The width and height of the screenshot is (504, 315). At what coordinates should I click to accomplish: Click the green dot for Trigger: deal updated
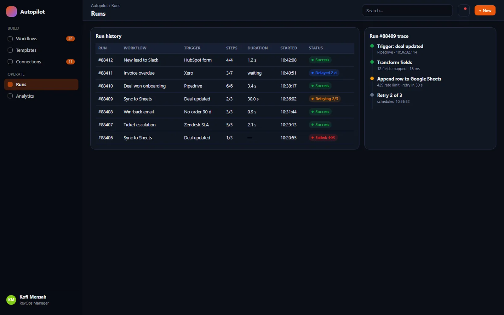point(372,46)
